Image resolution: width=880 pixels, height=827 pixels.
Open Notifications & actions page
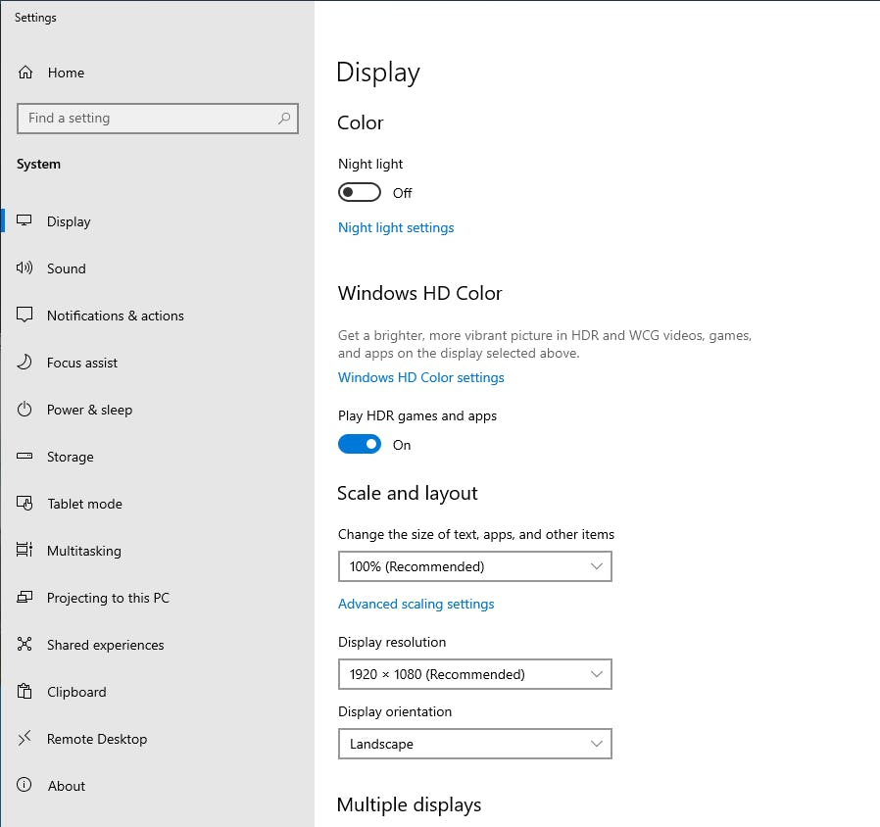click(x=157, y=316)
